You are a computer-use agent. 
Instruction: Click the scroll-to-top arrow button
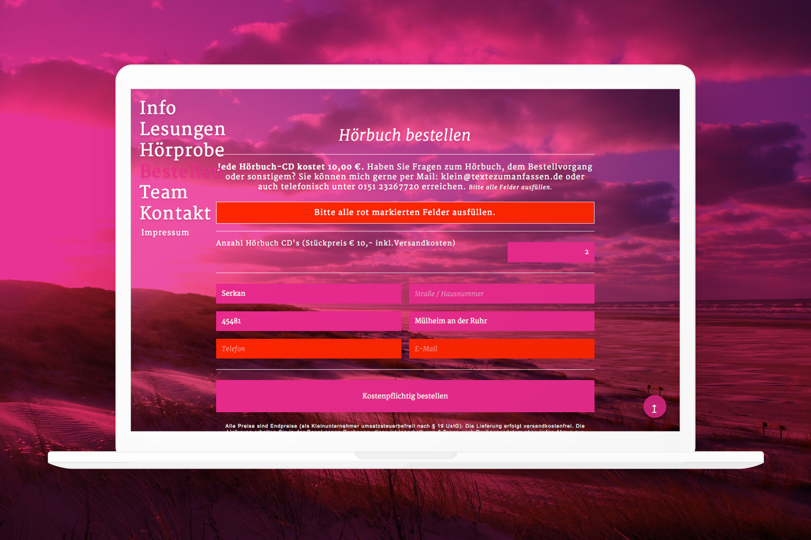[654, 407]
